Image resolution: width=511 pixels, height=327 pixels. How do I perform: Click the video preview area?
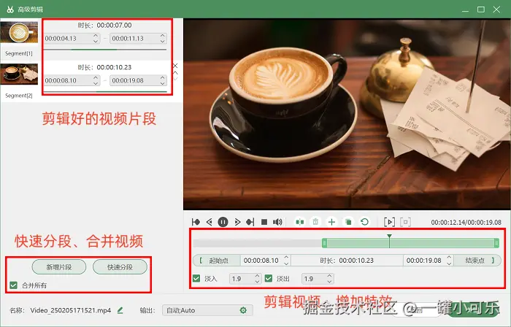pos(347,114)
